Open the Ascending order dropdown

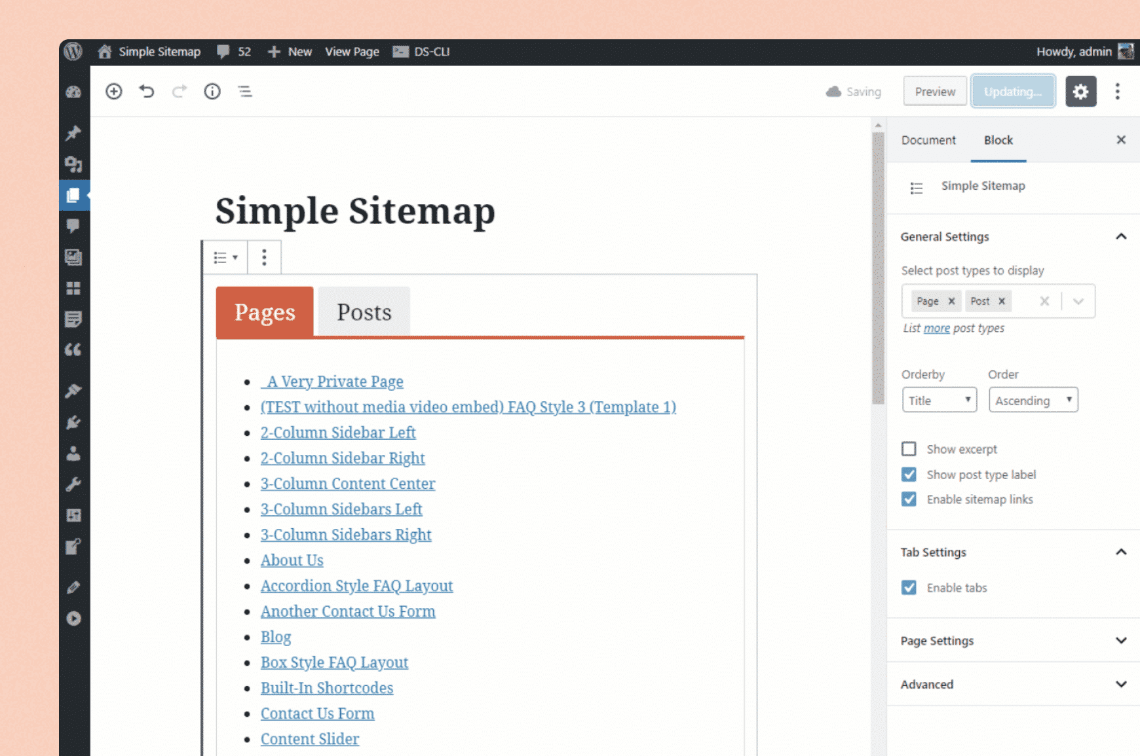[x=1033, y=401]
